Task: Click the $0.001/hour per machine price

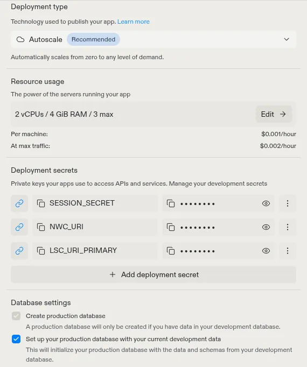Action: coord(278,134)
